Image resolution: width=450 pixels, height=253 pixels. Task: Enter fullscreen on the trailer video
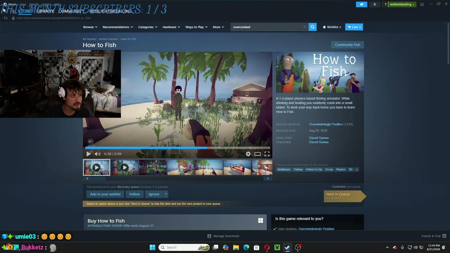coord(267,154)
